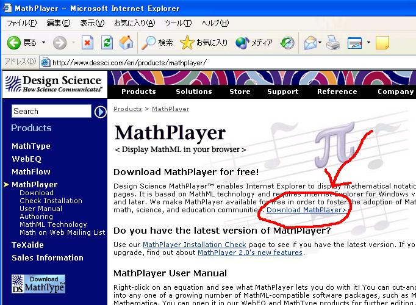Refresh the page with the green arrows icon

point(107,43)
